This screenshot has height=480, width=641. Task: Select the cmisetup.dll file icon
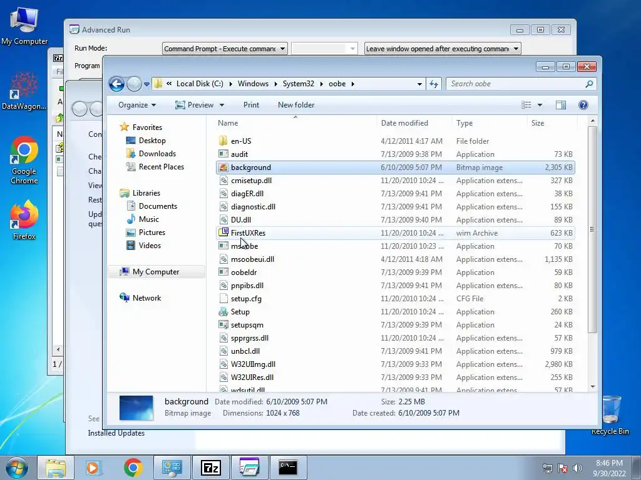coord(223,181)
